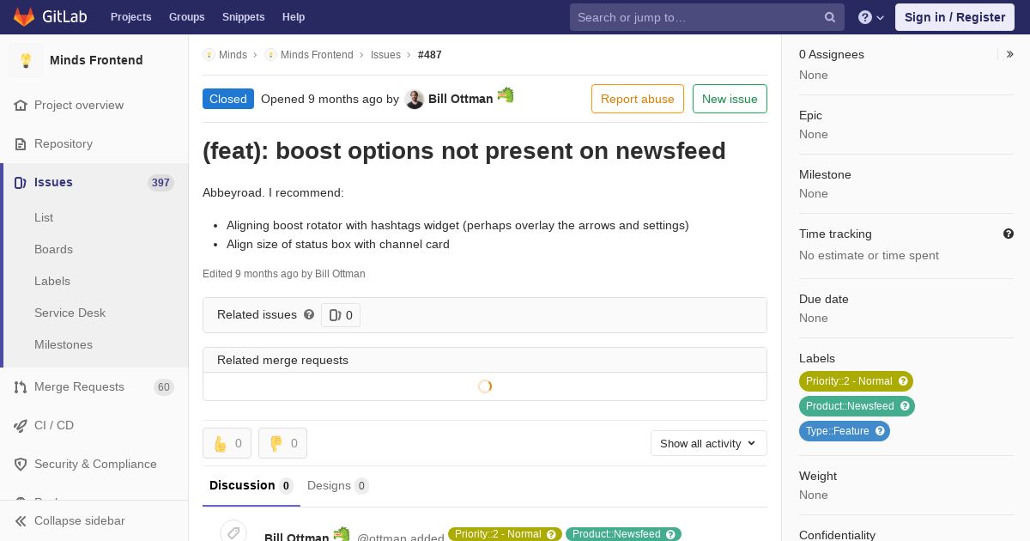Click the 397 issues count badge
Viewport: 1030px width, 541px height.
(x=161, y=183)
